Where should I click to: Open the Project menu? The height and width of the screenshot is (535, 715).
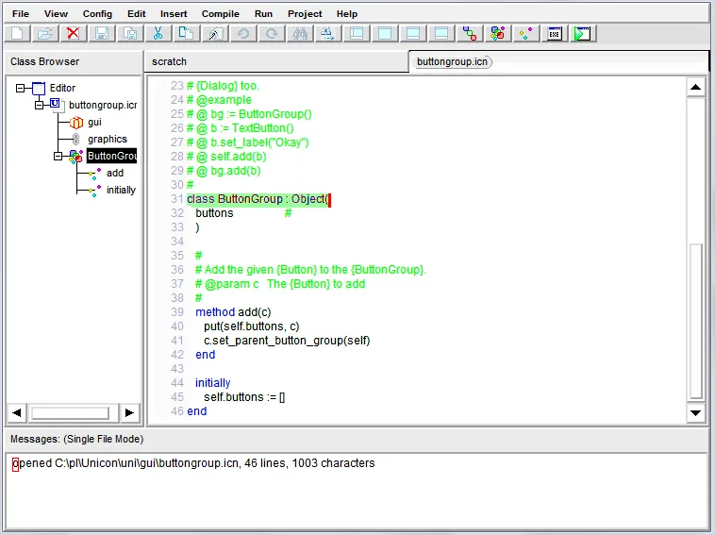click(x=305, y=14)
